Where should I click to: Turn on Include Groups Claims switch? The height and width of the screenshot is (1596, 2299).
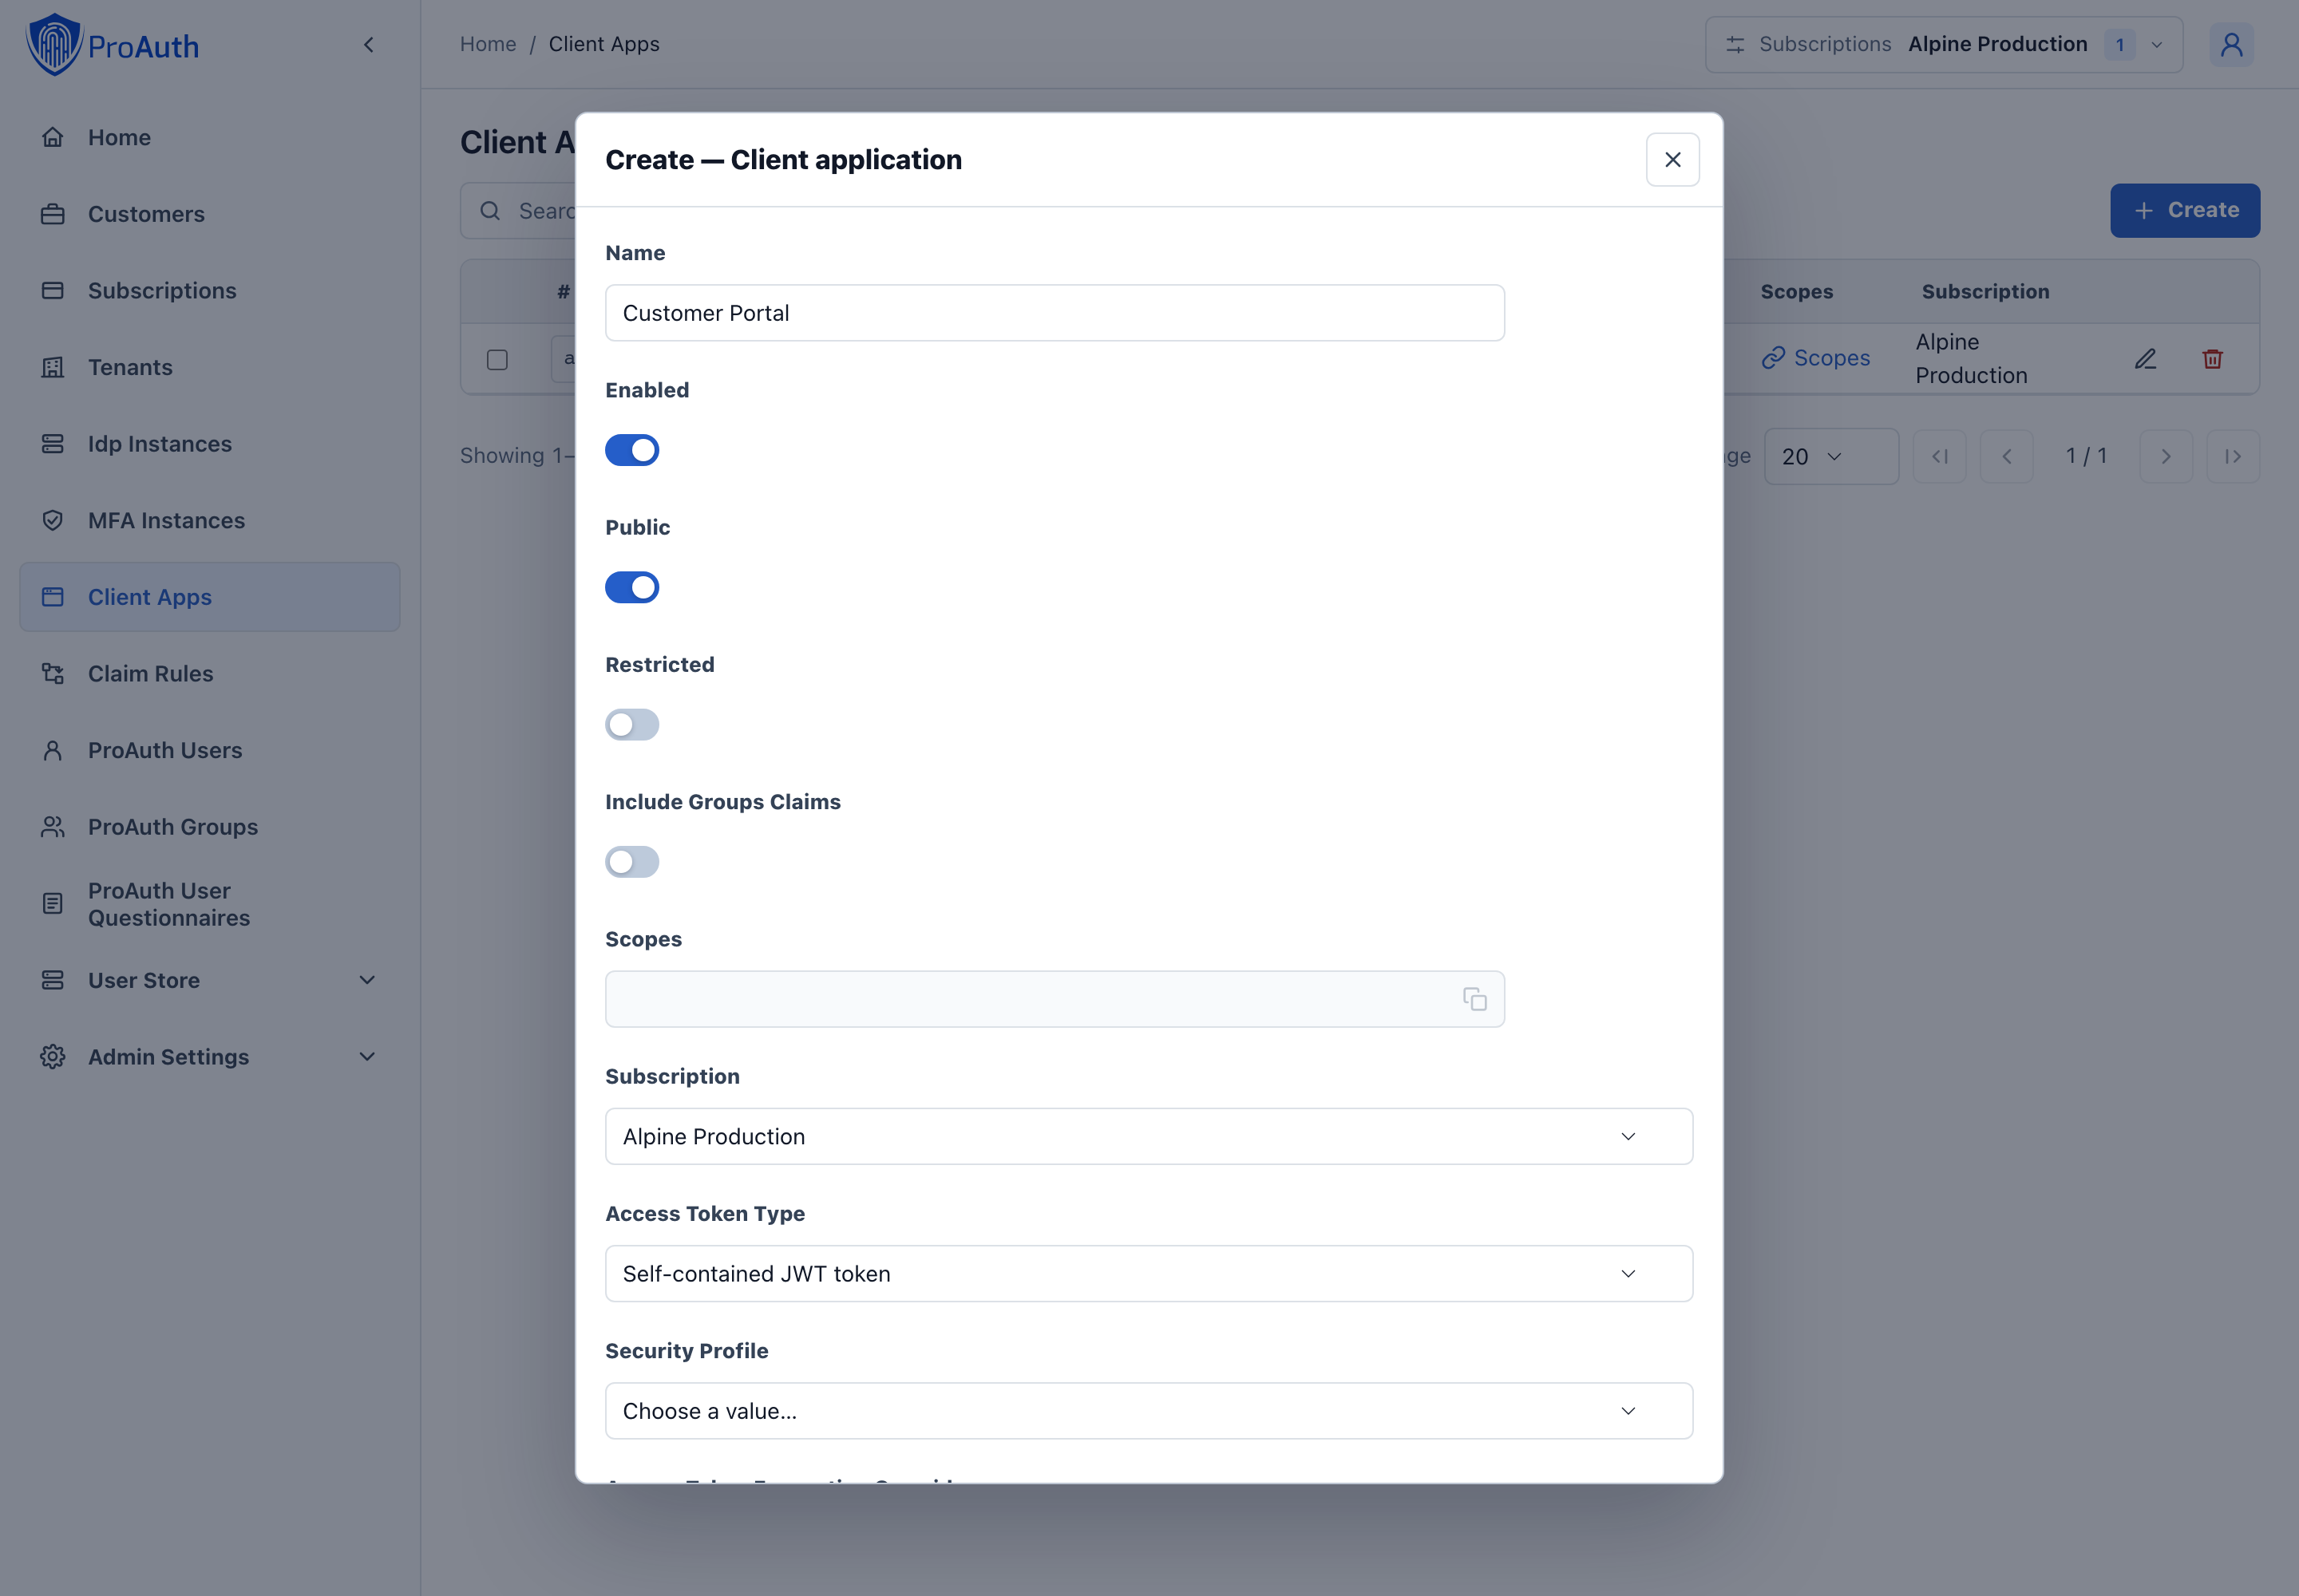[632, 862]
